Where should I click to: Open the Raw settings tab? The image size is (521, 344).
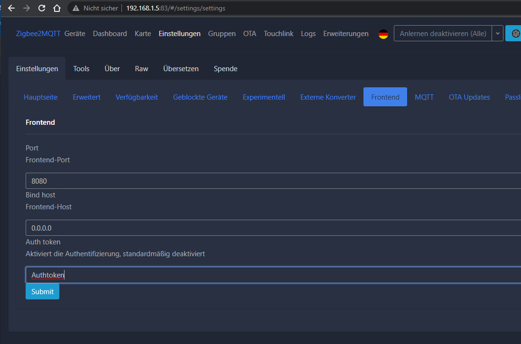(x=141, y=69)
